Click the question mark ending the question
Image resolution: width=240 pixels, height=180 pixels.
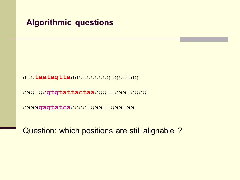point(180,131)
